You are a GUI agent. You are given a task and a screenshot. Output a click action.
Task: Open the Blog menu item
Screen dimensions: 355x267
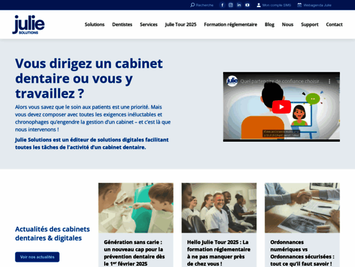(x=270, y=25)
